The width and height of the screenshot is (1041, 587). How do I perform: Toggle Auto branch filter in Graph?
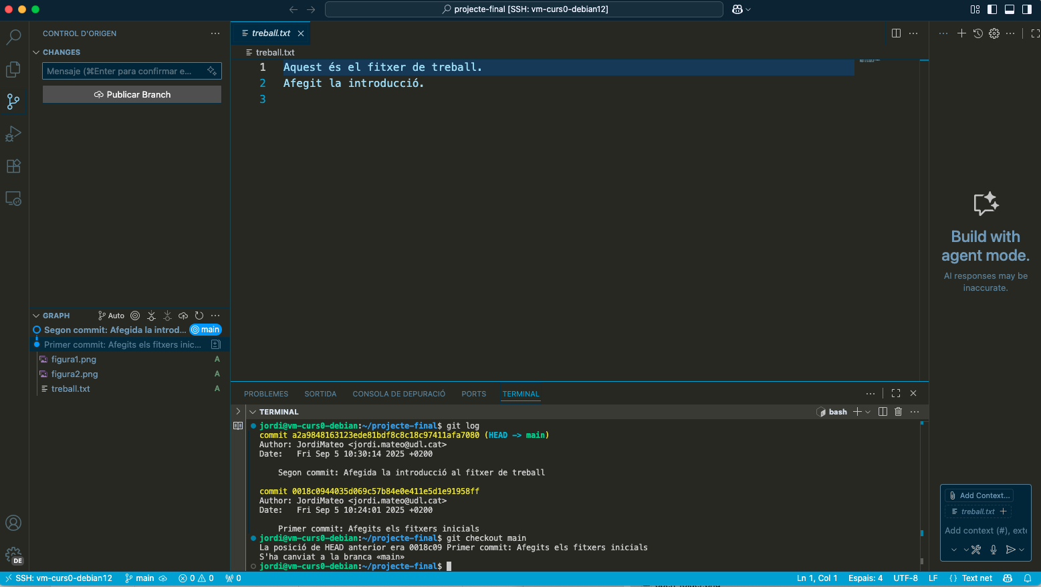111,316
